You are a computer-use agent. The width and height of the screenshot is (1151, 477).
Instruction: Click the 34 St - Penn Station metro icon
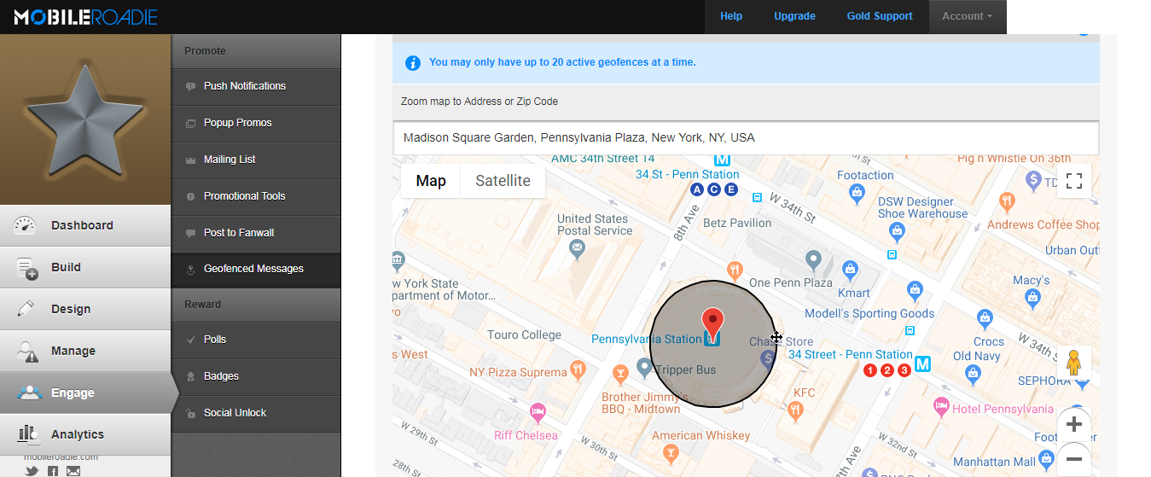click(x=722, y=159)
